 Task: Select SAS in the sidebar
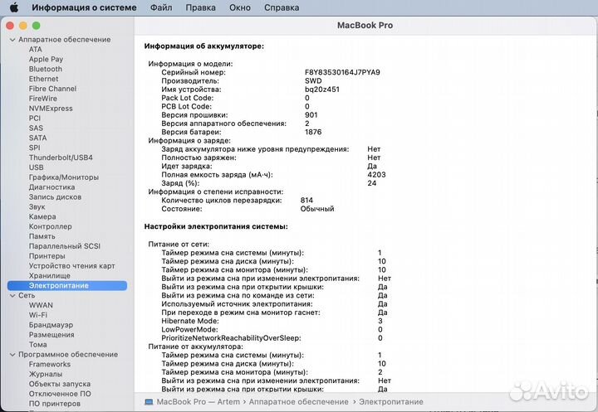click(x=36, y=128)
